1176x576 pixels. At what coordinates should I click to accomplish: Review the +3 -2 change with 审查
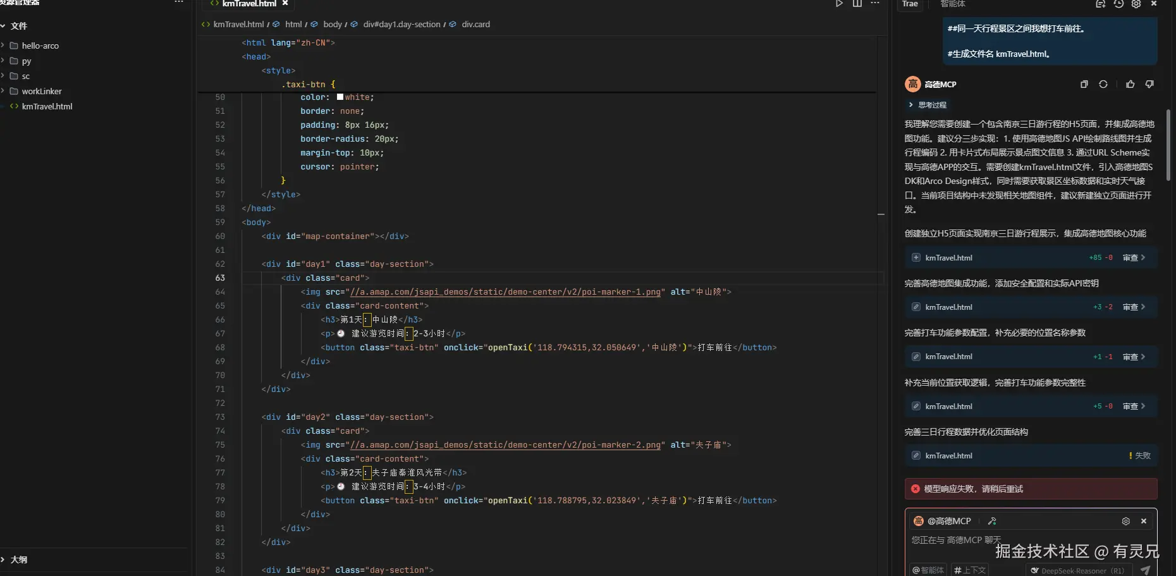1134,307
